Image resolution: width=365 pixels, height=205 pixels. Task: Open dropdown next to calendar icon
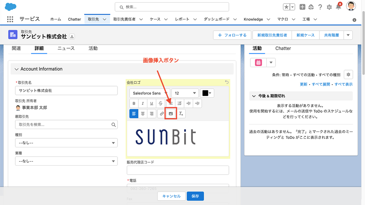[x=271, y=62]
